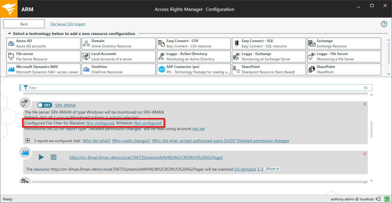Click the Back button
The image size is (392, 203).
coord(24,24)
